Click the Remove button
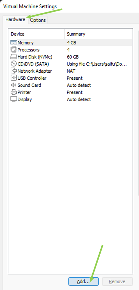This screenshot has width=139, height=290. [x=117, y=281]
